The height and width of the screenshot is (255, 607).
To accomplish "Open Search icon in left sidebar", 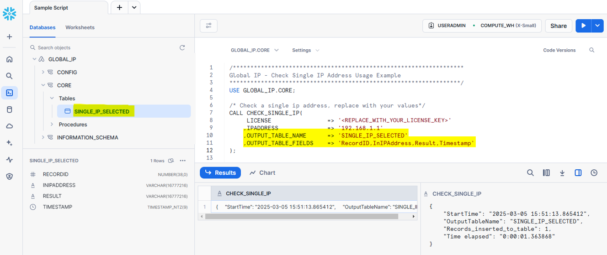I will [x=9, y=76].
